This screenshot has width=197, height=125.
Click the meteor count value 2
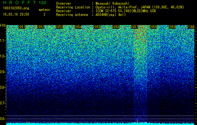[x=44, y=14]
